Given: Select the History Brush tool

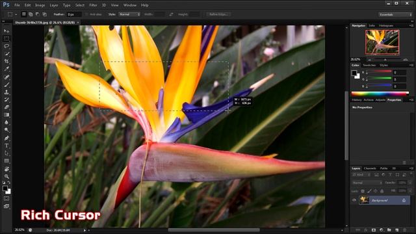Looking at the screenshot, I should 6,99.
